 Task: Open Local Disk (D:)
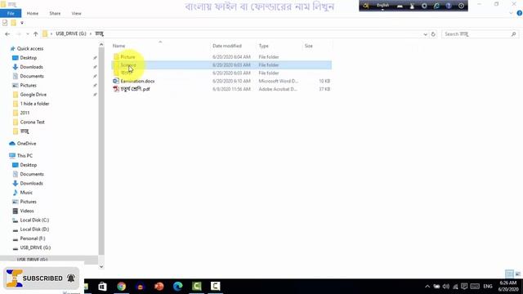(34, 229)
